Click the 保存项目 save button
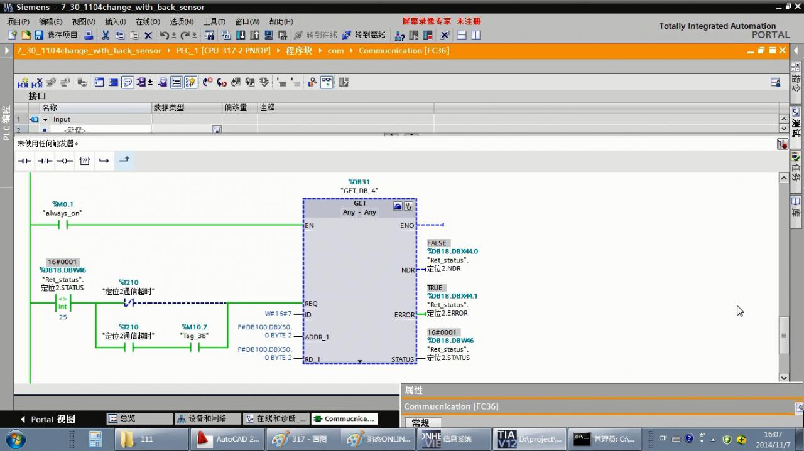 (x=57, y=35)
